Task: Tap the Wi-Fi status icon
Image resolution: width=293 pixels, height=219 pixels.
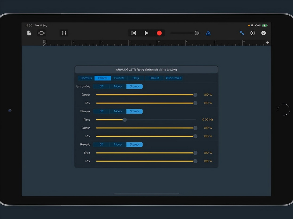Action: point(252,25)
